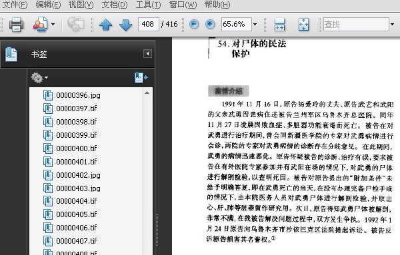
Task: Expand the collaborate dropdown arrow
Action: tap(53, 25)
